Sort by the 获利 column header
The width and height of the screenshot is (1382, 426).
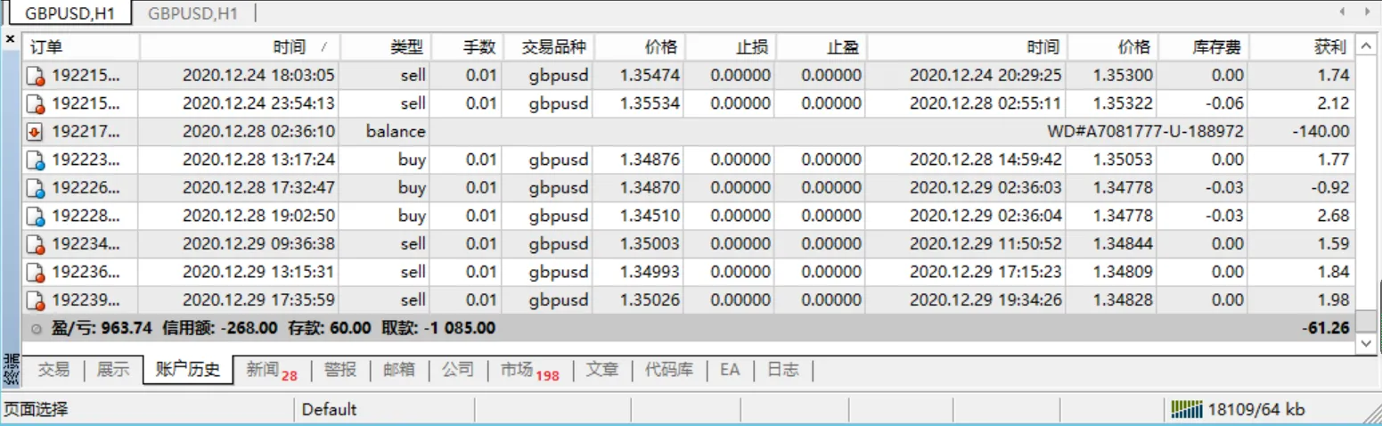click(x=1301, y=47)
